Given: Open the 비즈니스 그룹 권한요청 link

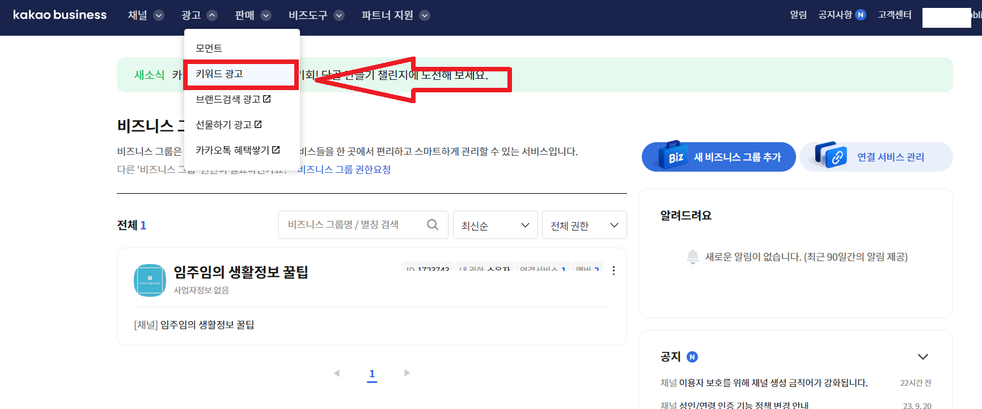Looking at the screenshot, I should tap(344, 169).
